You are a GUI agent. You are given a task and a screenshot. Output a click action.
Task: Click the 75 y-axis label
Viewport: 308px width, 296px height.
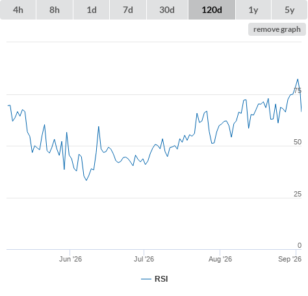tap(298, 90)
